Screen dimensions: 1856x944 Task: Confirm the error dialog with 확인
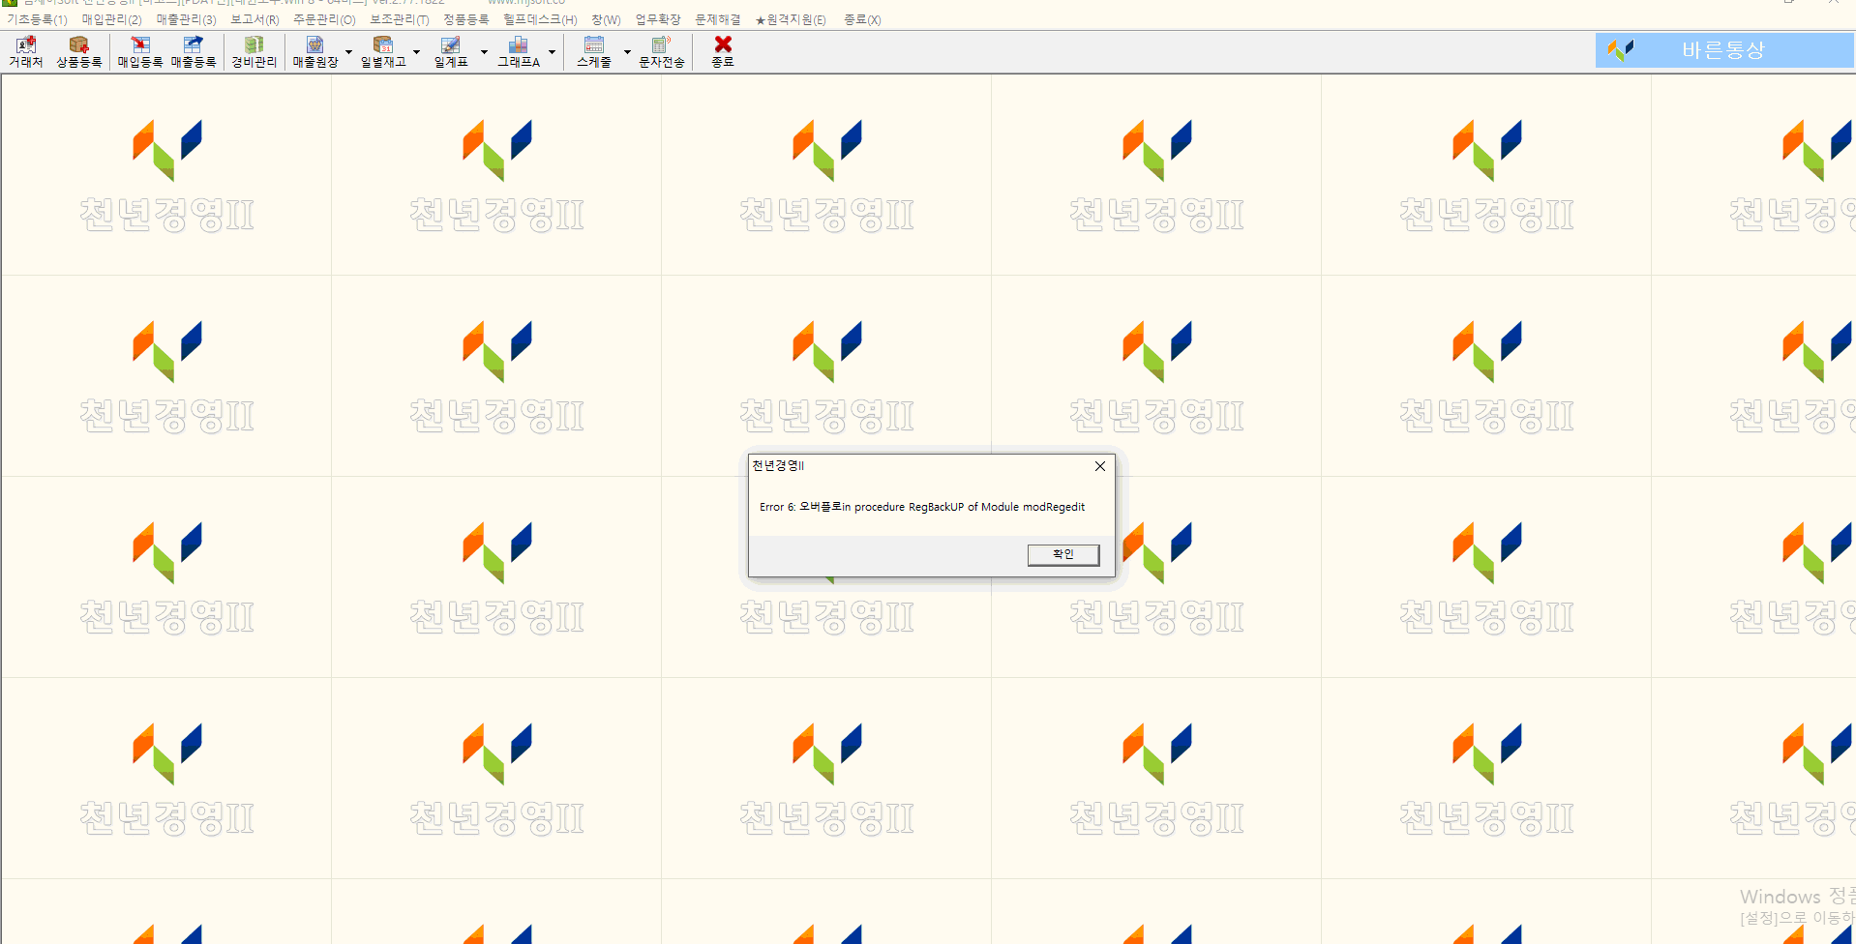(x=1063, y=554)
